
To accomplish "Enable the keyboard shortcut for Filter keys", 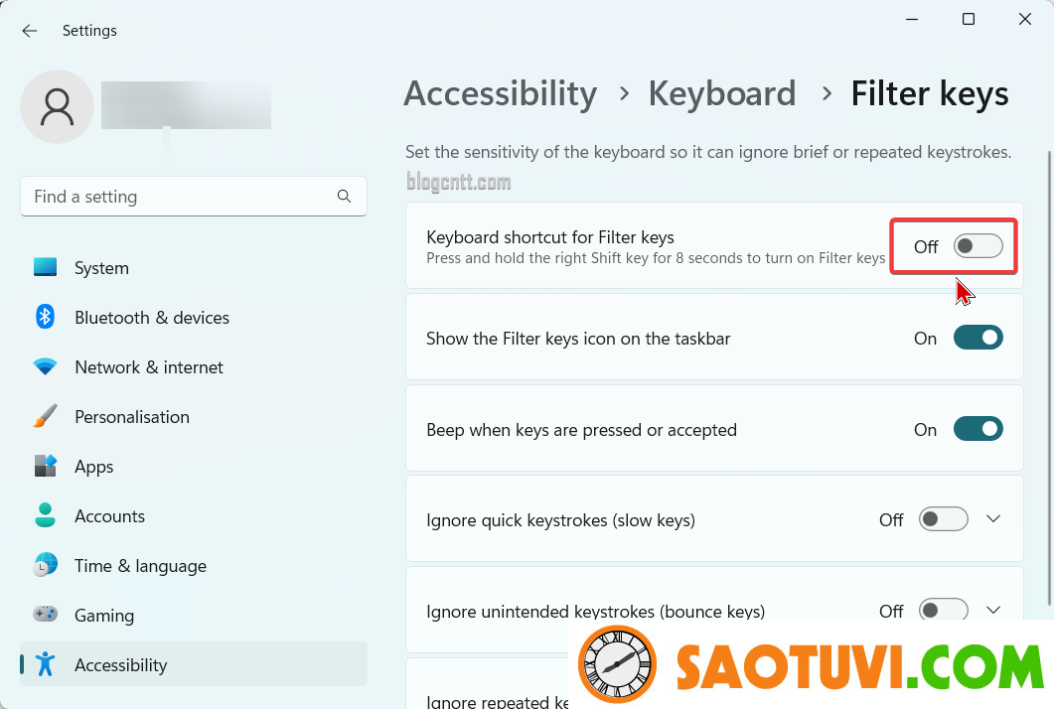I will [x=979, y=246].
